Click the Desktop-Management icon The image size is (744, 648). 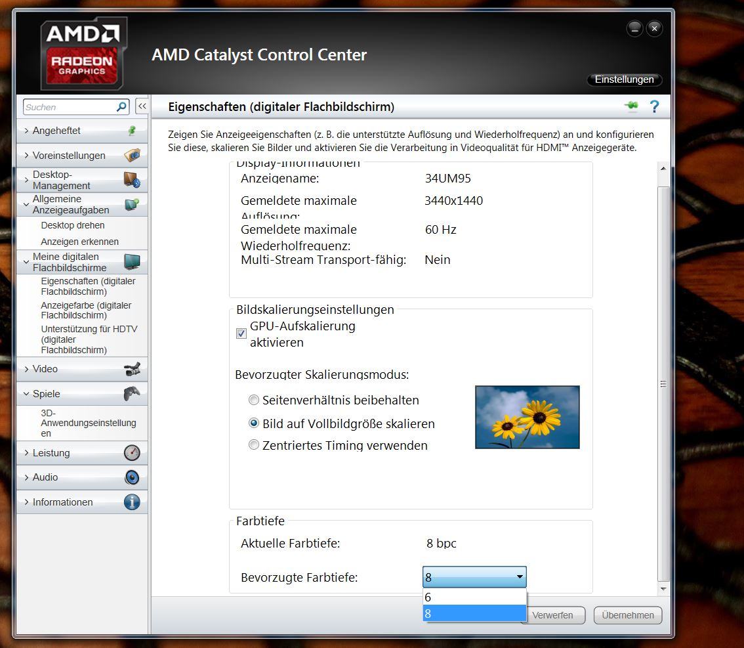tap(132, 180)
